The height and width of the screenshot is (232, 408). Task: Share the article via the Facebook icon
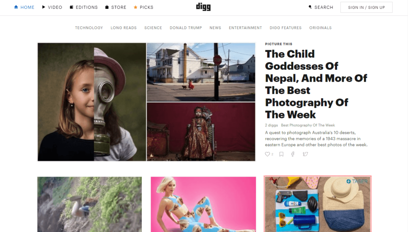[x=293, y=154]
